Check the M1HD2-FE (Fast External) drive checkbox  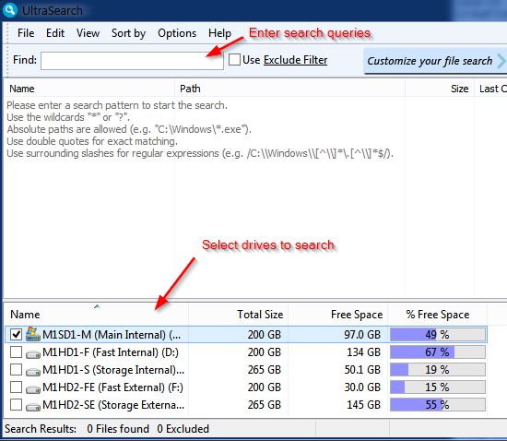coord(16,387)
